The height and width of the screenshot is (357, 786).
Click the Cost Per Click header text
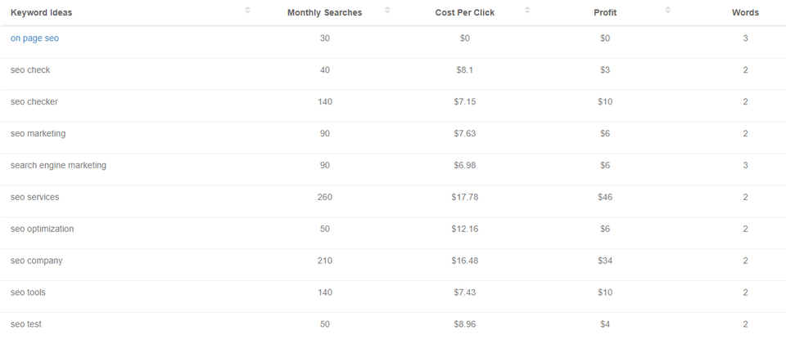[465, 12]
